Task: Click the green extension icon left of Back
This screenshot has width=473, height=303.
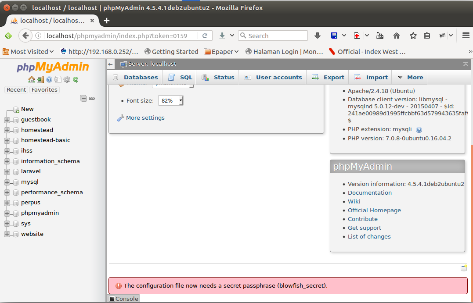Action: [8, 36]
